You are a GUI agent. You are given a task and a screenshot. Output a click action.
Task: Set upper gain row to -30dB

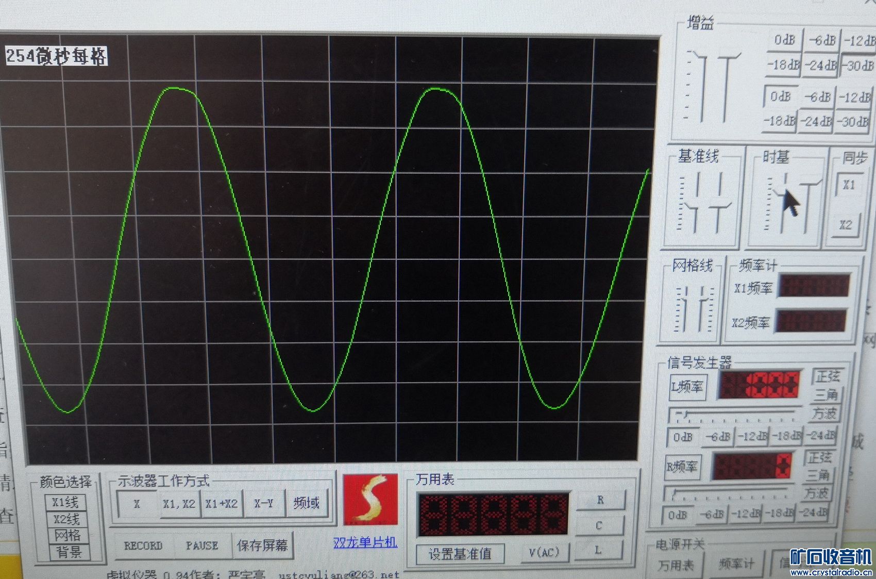858,66
